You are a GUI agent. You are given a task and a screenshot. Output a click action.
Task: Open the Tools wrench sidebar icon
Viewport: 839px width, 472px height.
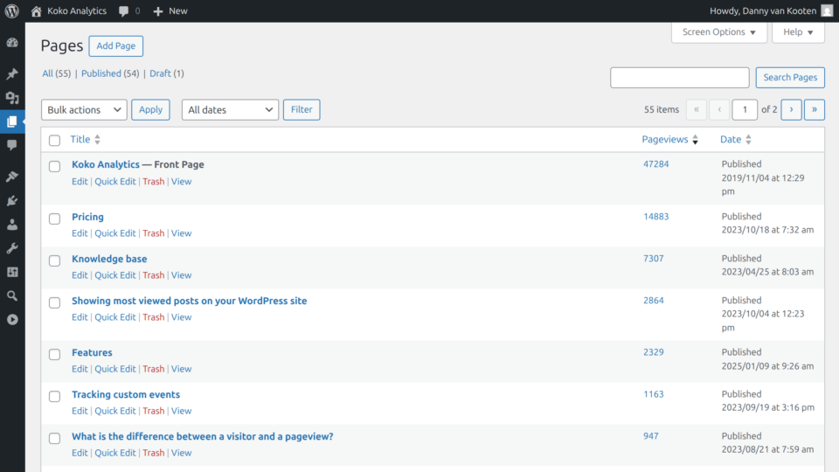click(x=11, y=248)
